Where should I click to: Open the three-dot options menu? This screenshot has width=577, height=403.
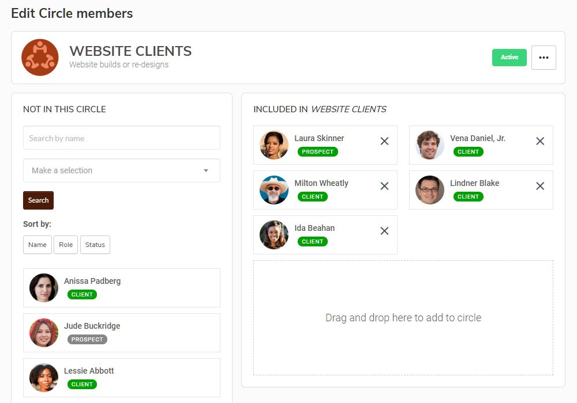click(x=544, y=58)
